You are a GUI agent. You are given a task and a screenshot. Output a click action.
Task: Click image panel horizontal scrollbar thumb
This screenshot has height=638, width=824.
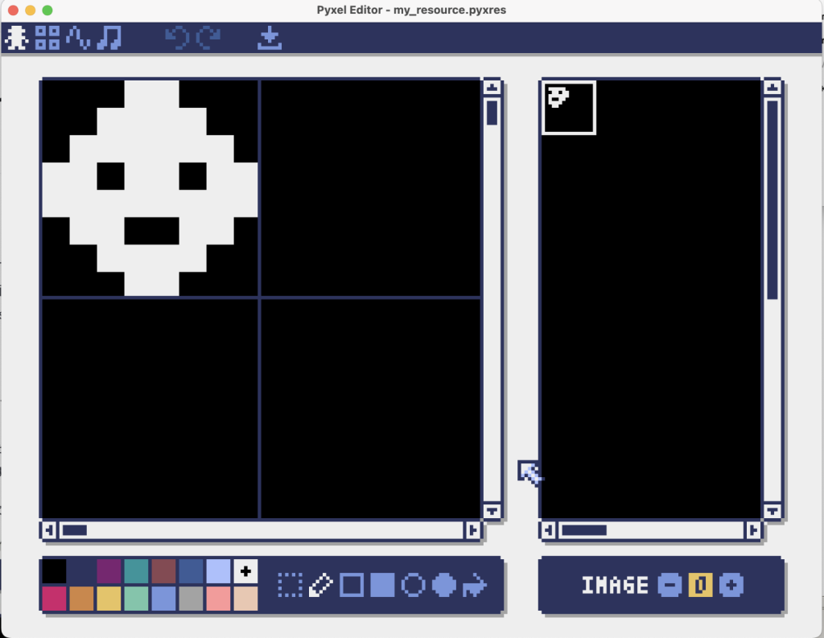(584, 530)
